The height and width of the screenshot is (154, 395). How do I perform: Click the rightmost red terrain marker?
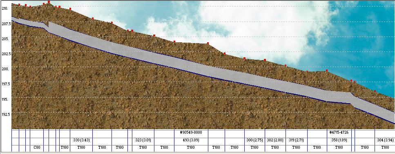pyautogui.click(x=375, y=91)
